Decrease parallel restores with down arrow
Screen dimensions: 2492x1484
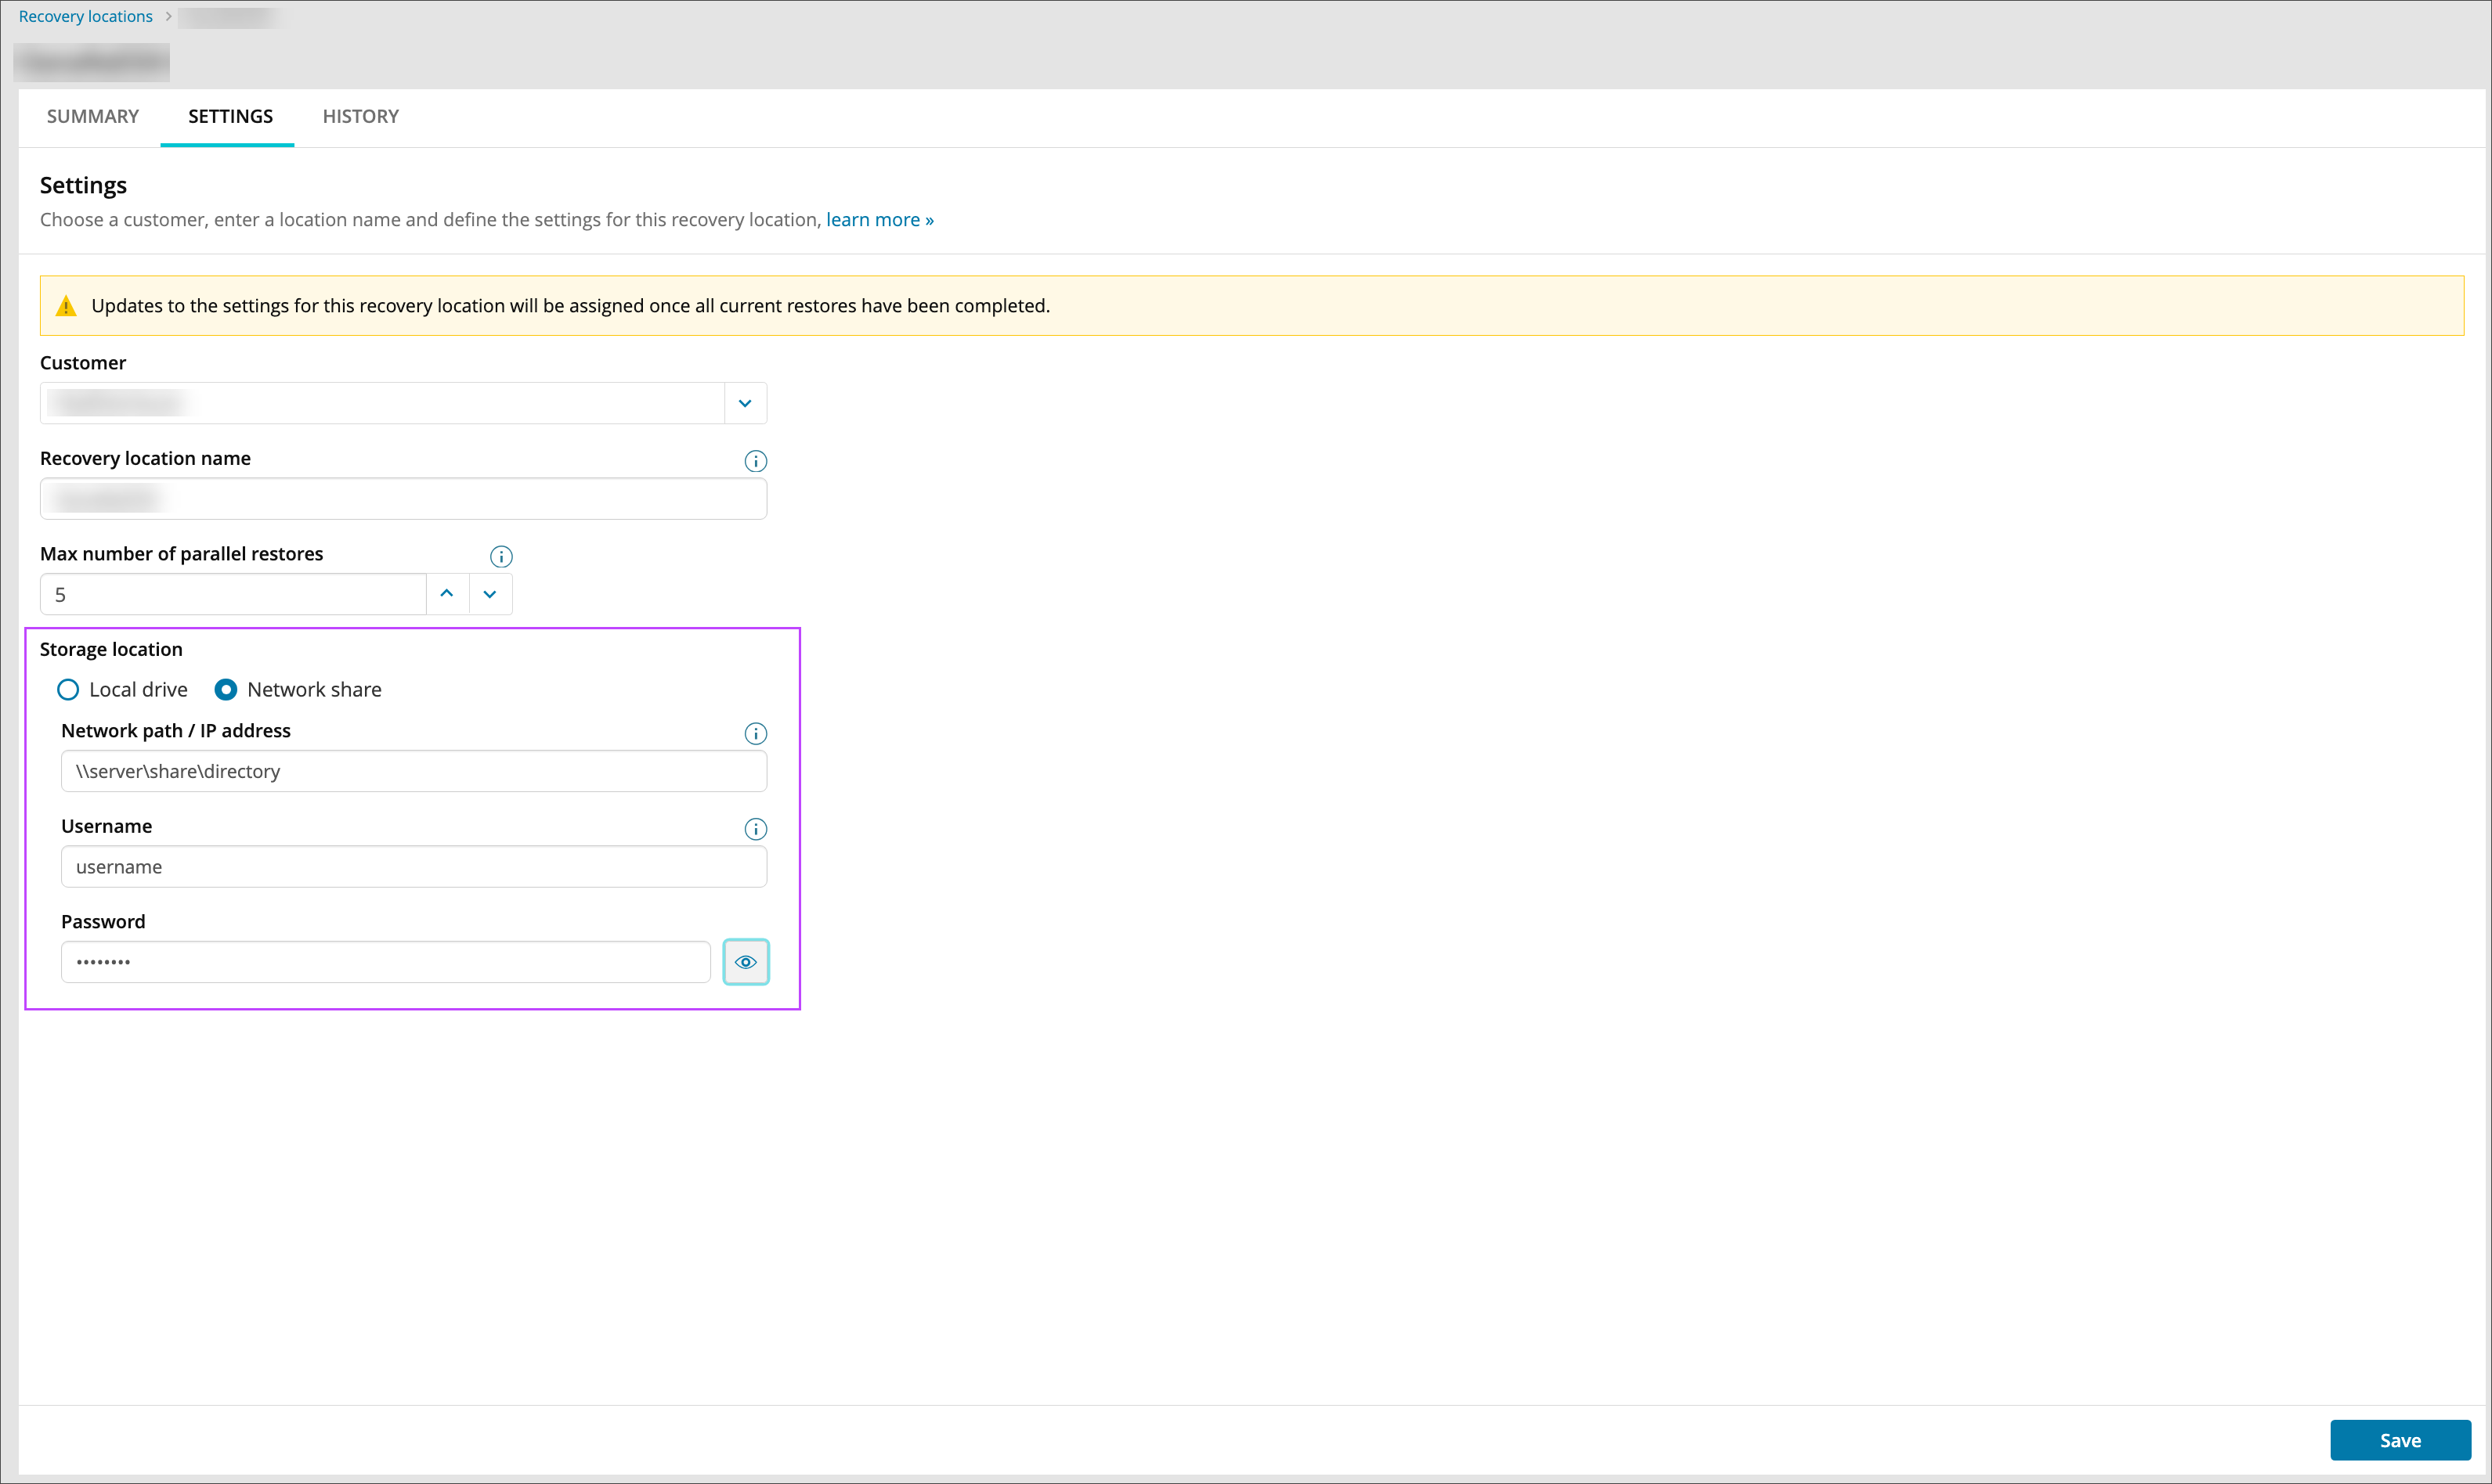point(490,594)
